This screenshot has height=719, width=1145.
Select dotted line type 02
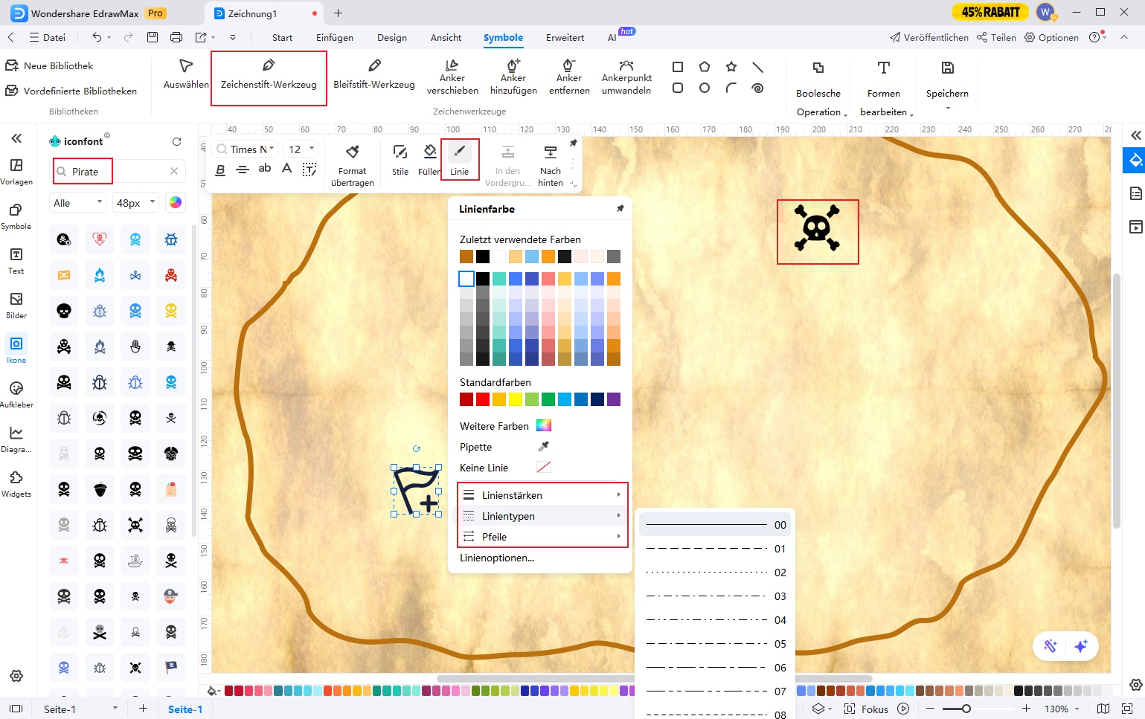[x=715, y=573]
